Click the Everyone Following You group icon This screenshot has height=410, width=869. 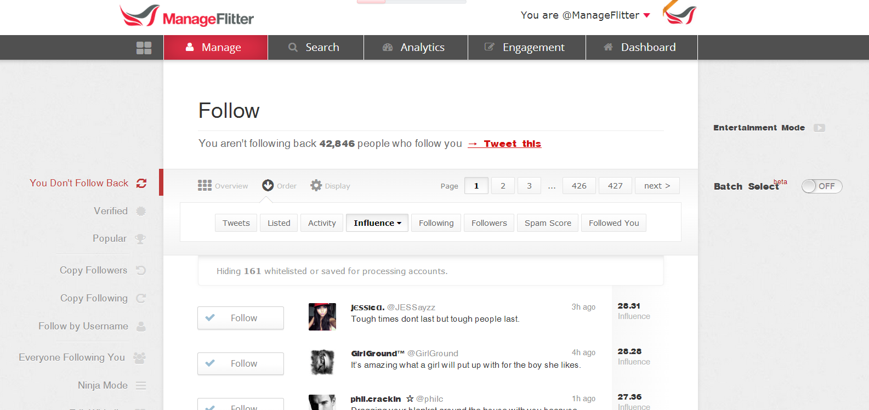pyautogui.click(x=140, y=358)
